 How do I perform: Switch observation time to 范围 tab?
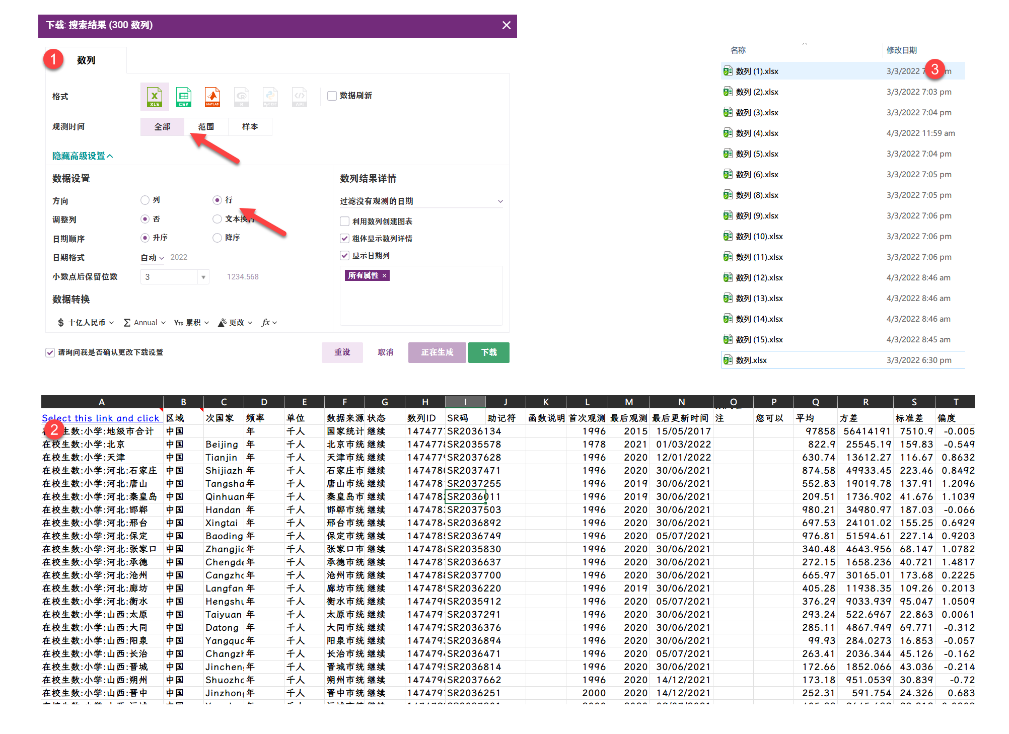[x=206, y=127]
